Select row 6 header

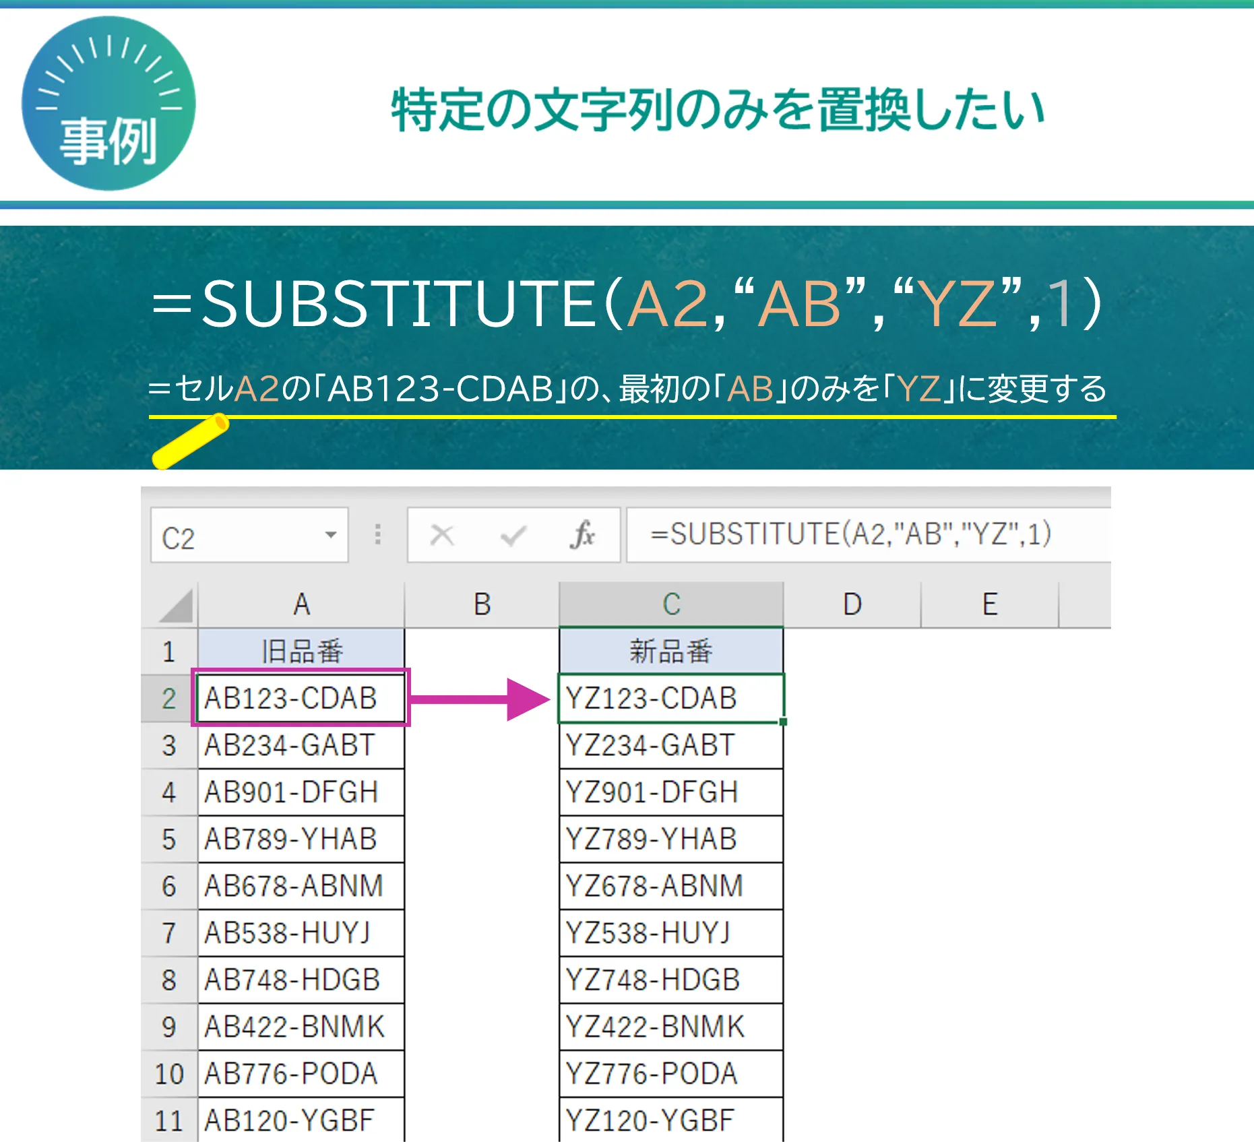click(x=169, y=886)
